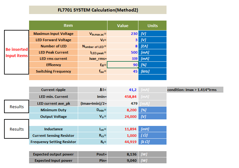Select the LED rms current value 339

(123, 59)
